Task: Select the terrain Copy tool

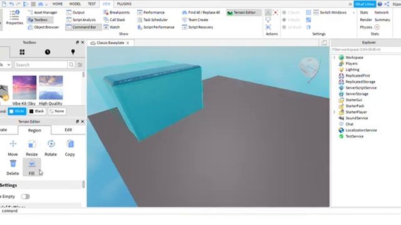Action: (x=70, y=148)
